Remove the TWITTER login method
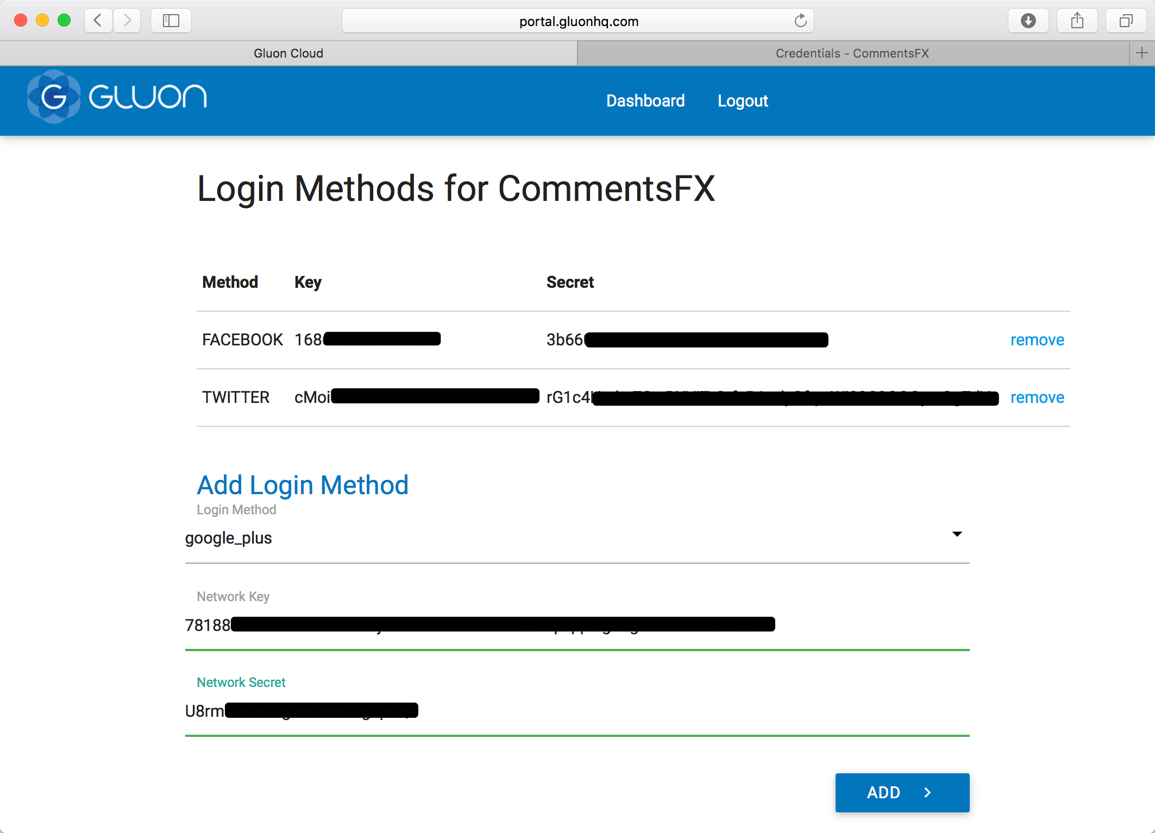This screenshot has height=833, width=1155. [1037, 397]
